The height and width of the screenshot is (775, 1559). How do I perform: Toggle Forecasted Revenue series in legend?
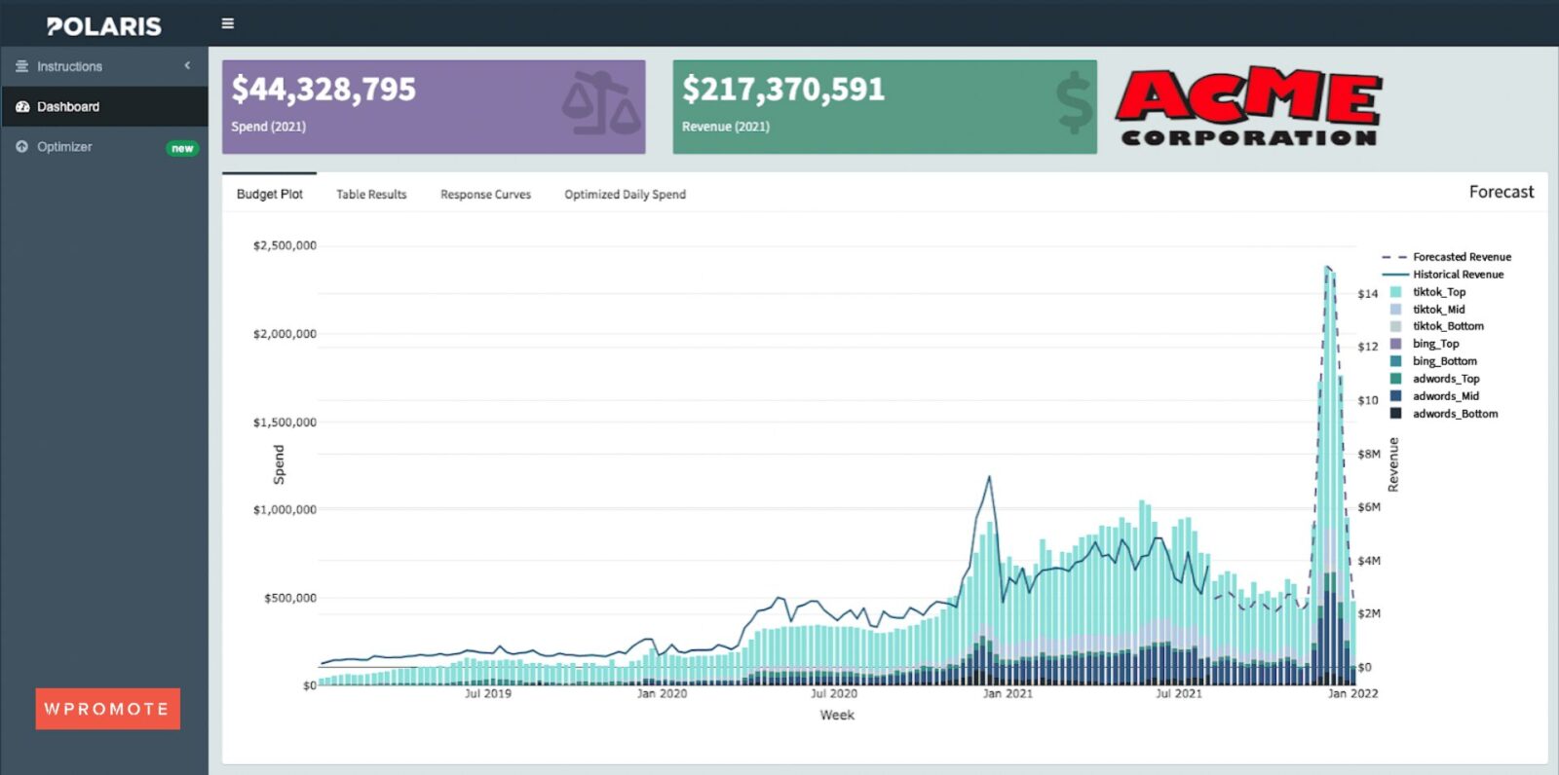(x=1461, y=257)
